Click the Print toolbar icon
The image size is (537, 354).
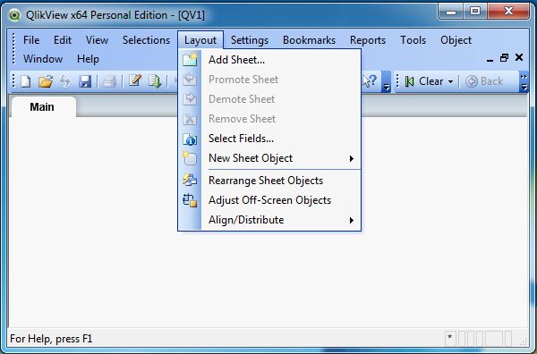pyautogui.click(x=109, y=81)
